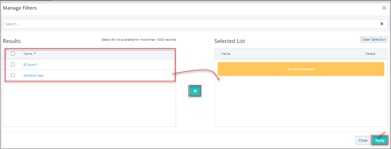Tick the select-all checkbox in Results header
The width and height of the screenshot is (391, 149).
tap(13, 54)
